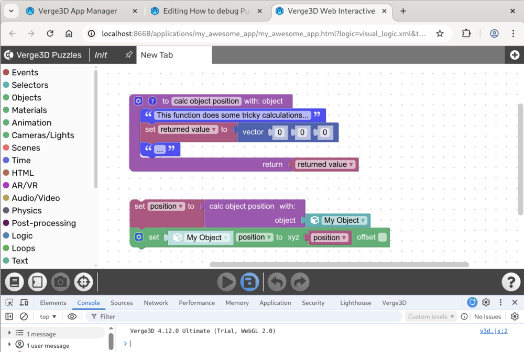Switch to the Init puzzles tab
524x352 pixels.
pyautogui.click(x=101, y=55)
